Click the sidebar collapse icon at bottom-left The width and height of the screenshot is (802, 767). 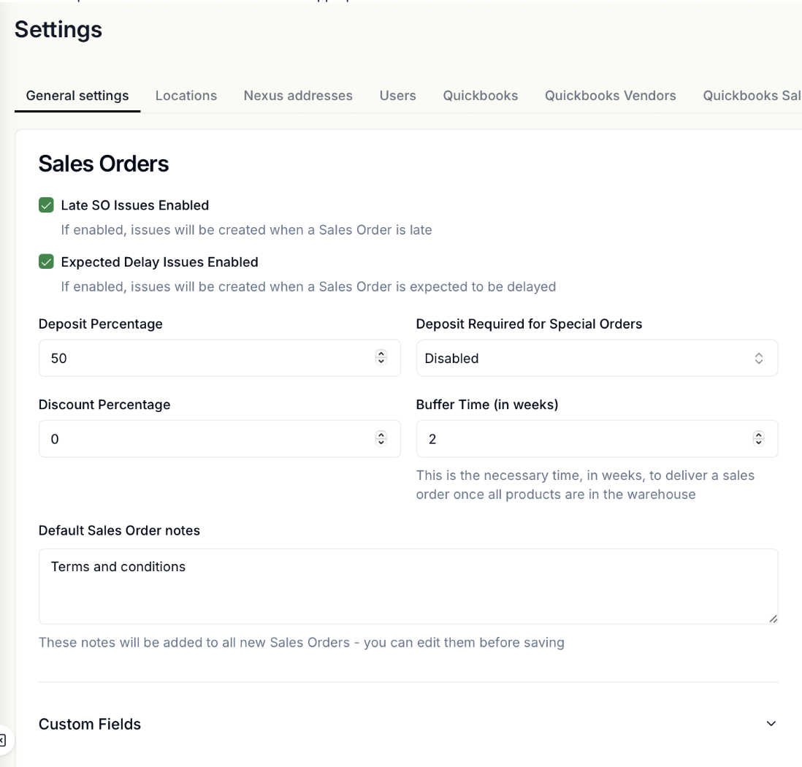tap(2, 740)
